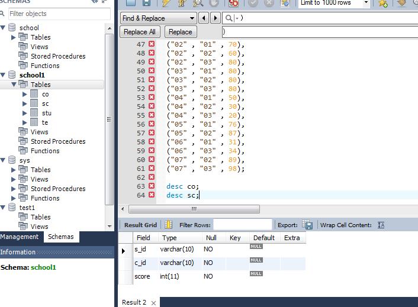Select Stored Procedures under the school1 schema
Screen dimensions: 418x307
pos(58,141)
